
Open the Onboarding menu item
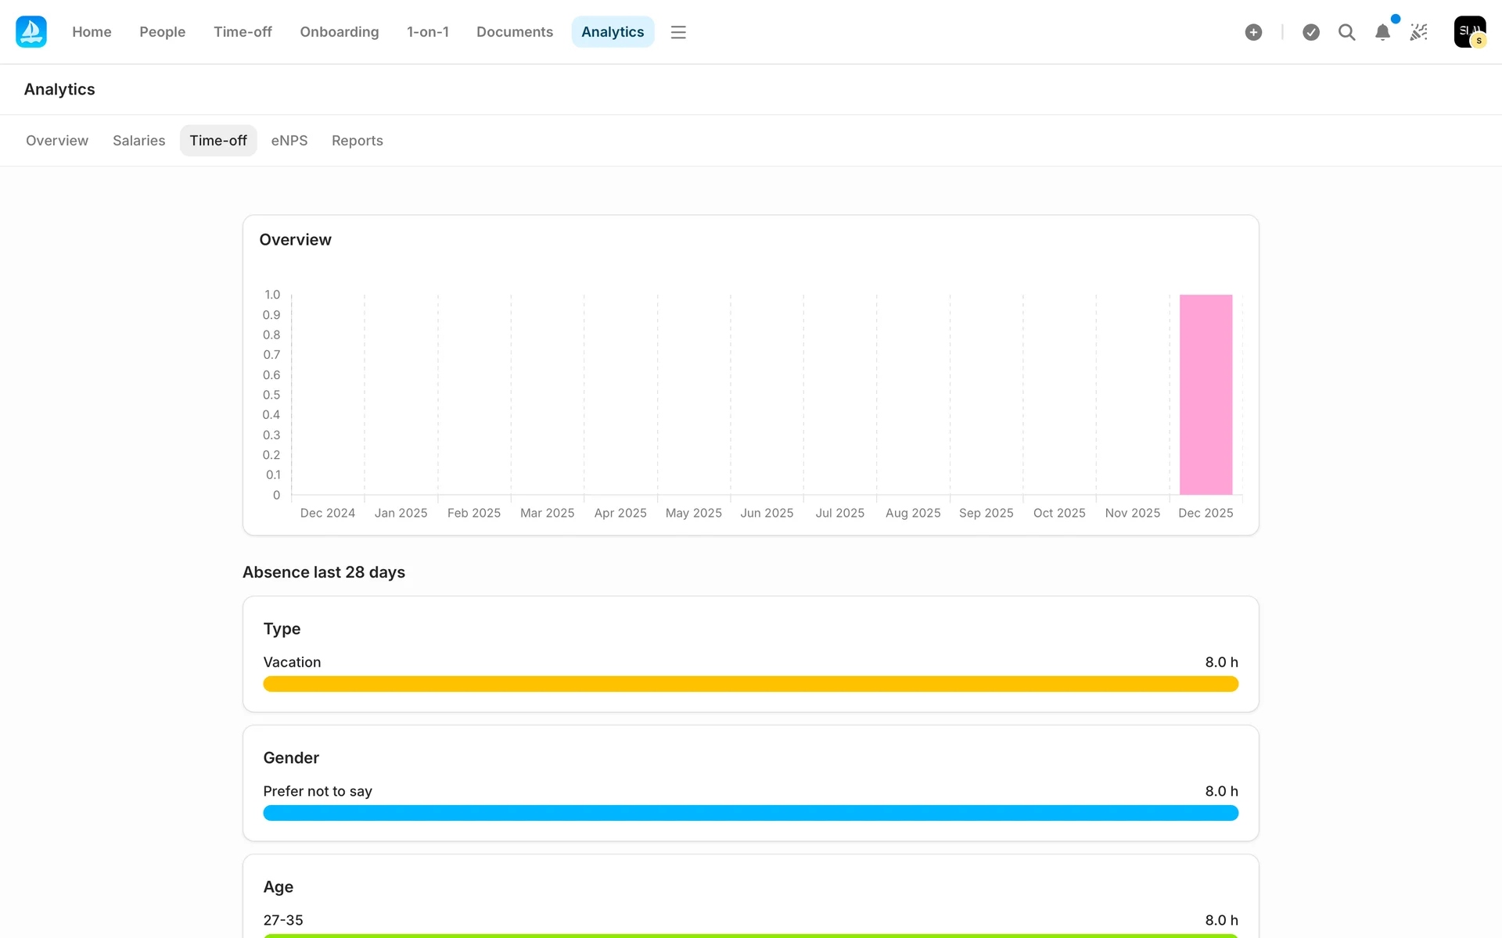point(339,32)
